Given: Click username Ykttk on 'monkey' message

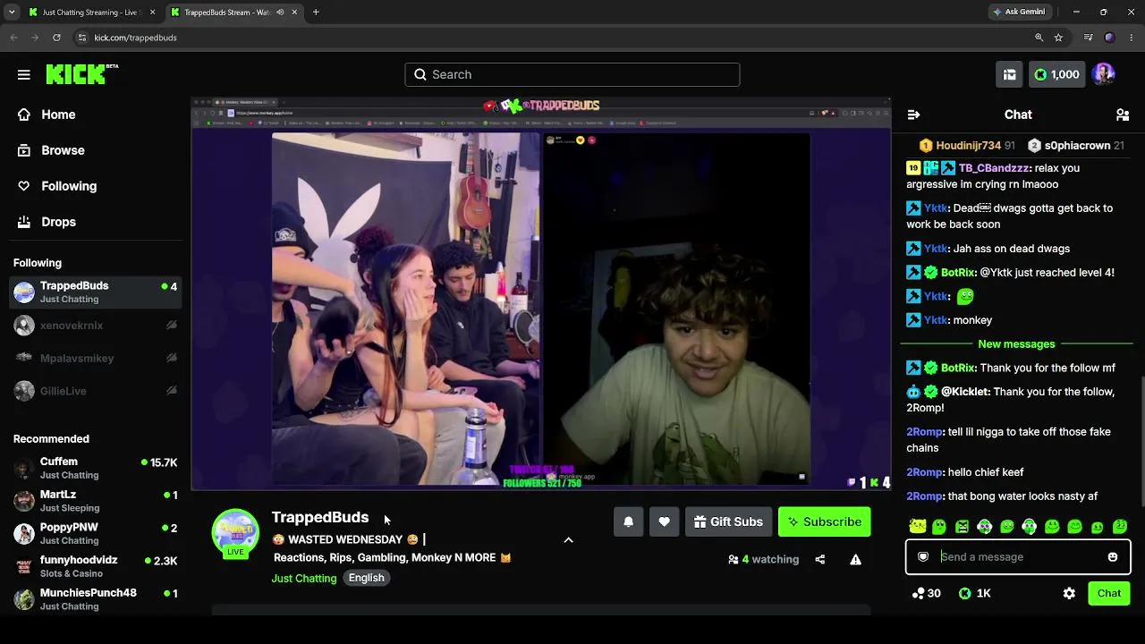Looking at the screenshot, I should pos(937,320).
